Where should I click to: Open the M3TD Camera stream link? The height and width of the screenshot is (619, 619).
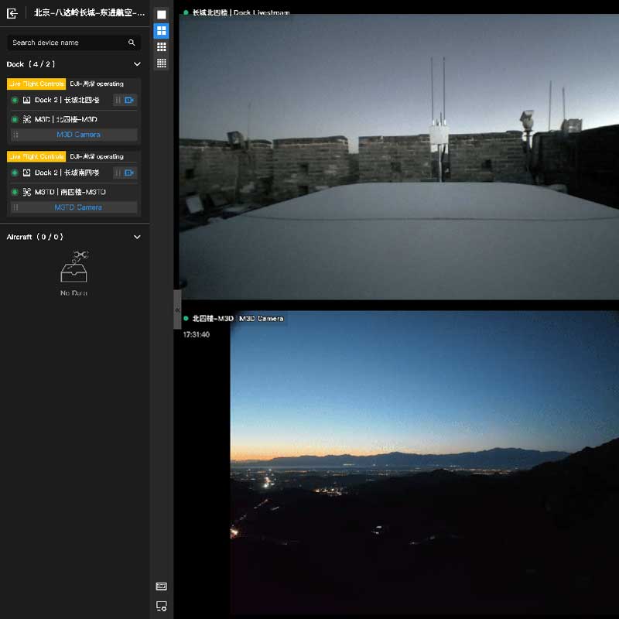tap(78, 207)
